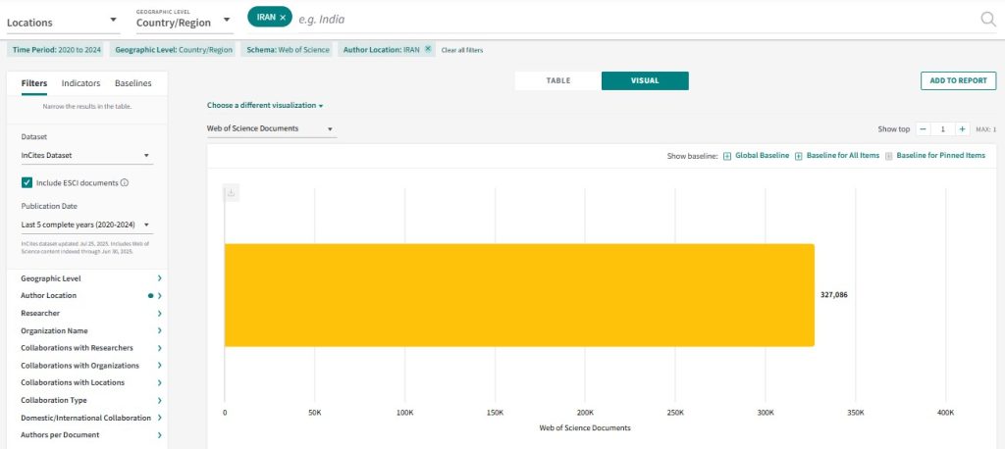
Task: Open the Locations entity dropdown
Action: [x=62, y=22]
